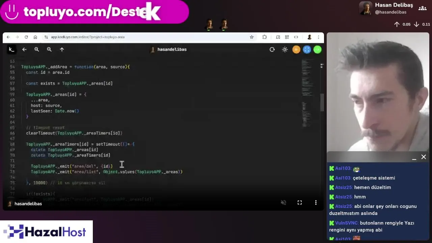Click the VulnSVNC username in chat
Viewport: 432px width, 243px height.
pos(346,223)
